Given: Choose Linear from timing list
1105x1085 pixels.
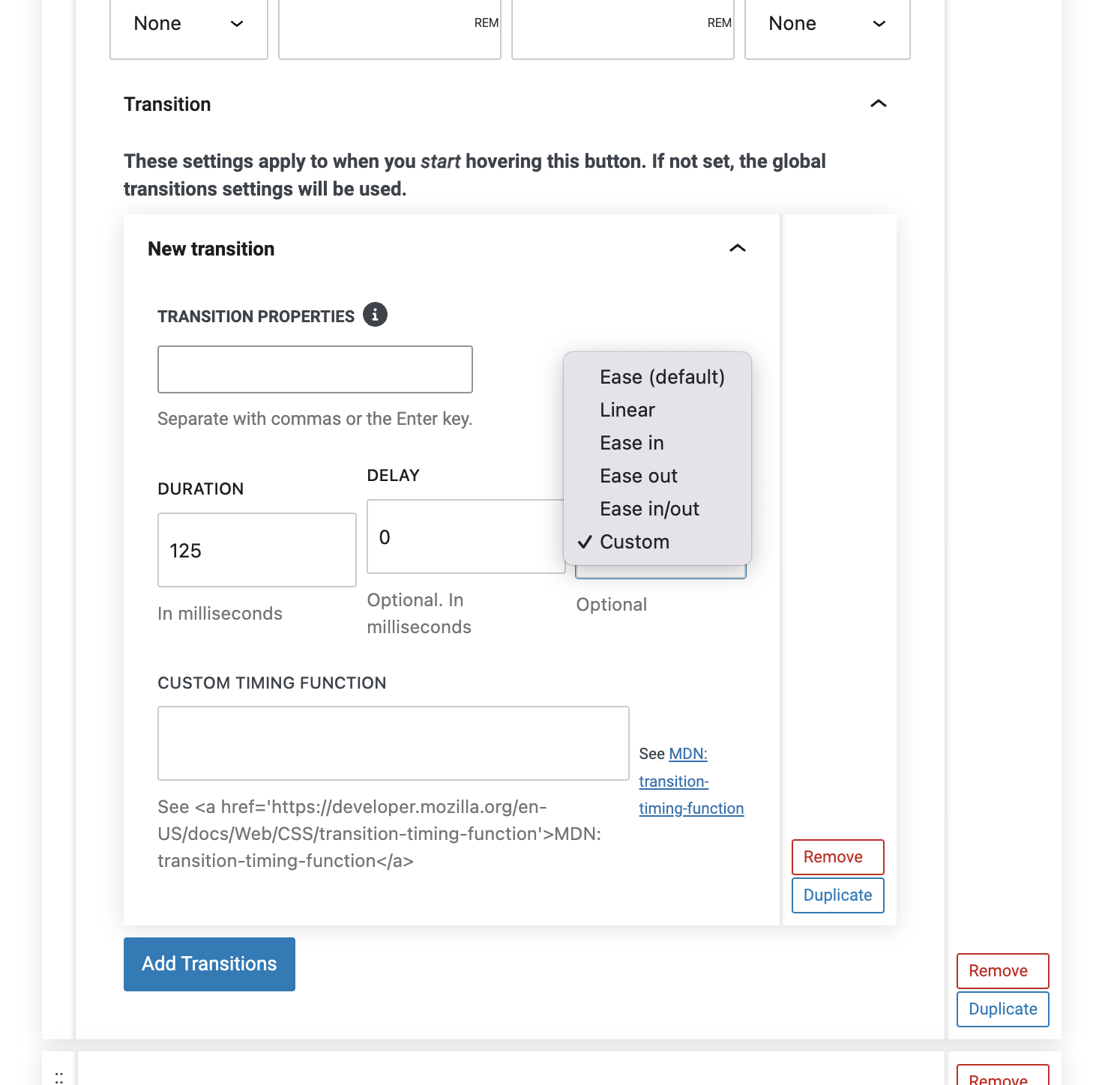Looking at the screenshot, I should pyautogui.click(x=627, y=410).
